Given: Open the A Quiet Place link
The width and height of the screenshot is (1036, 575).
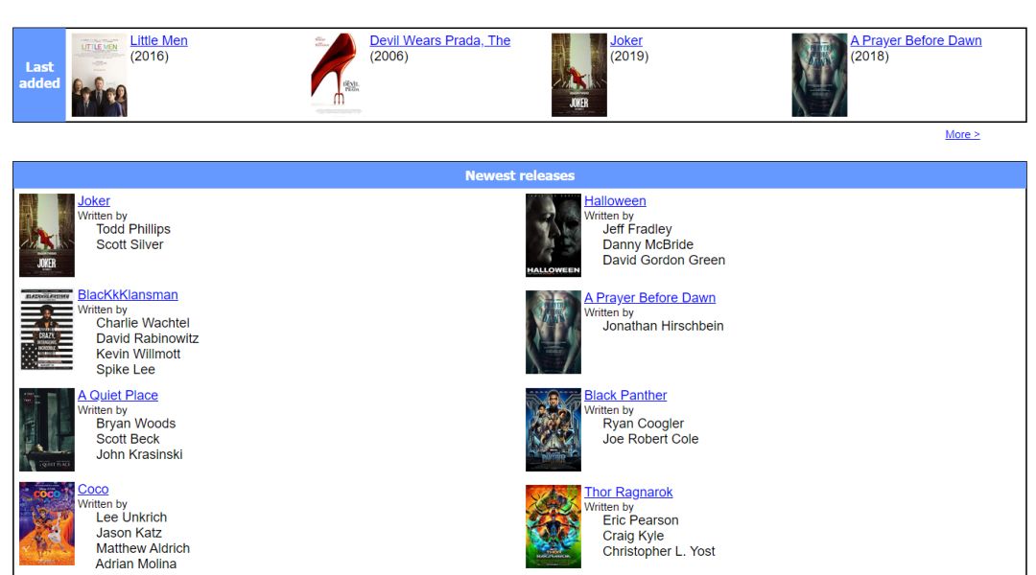Looking at the screenshot, I should tap(118, 395).
